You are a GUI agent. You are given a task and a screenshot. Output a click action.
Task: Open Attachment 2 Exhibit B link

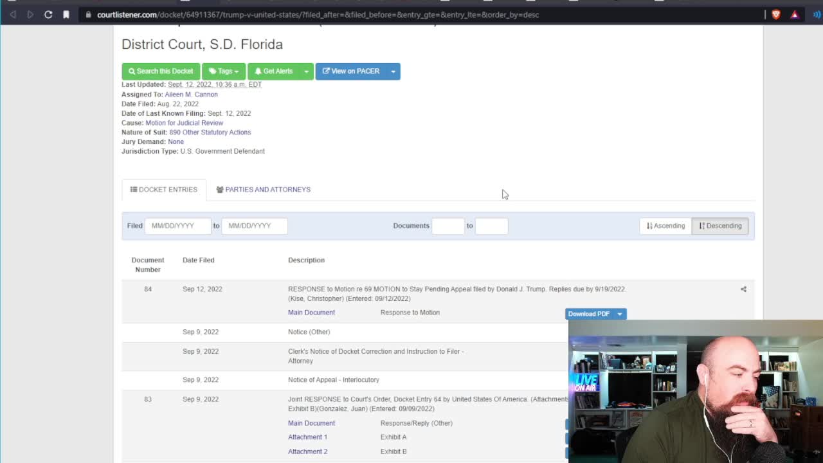[307, 451]
